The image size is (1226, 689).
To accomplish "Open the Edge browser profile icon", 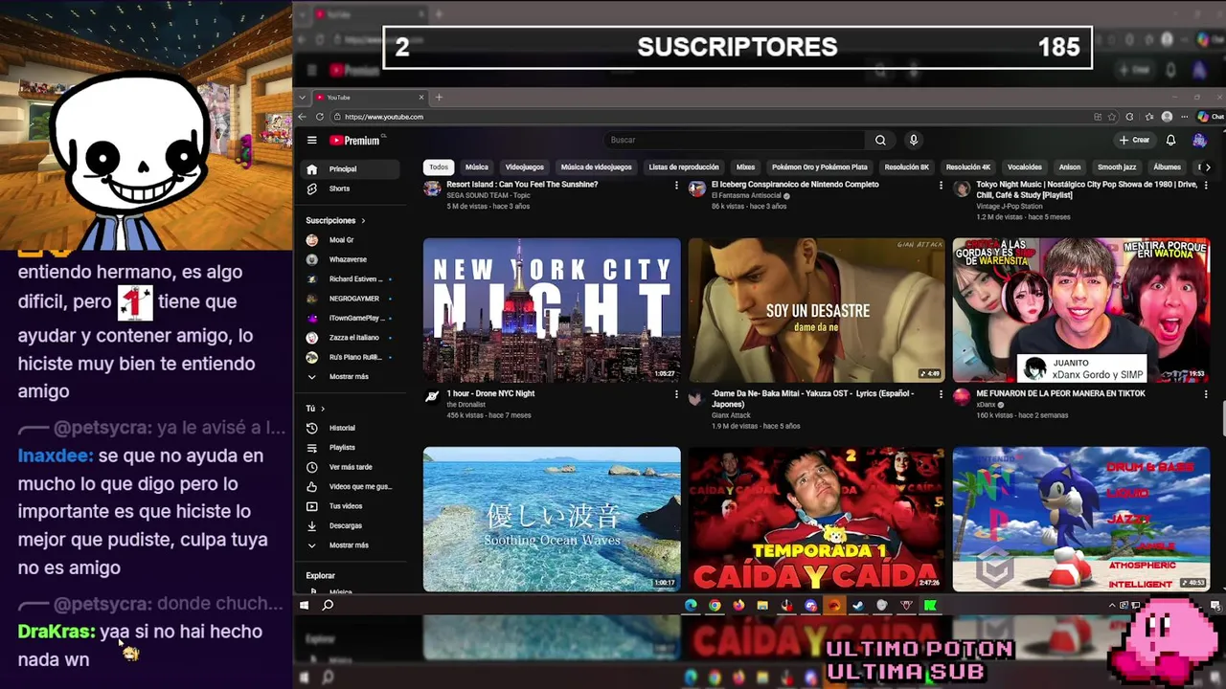I will click(1167, 117).
